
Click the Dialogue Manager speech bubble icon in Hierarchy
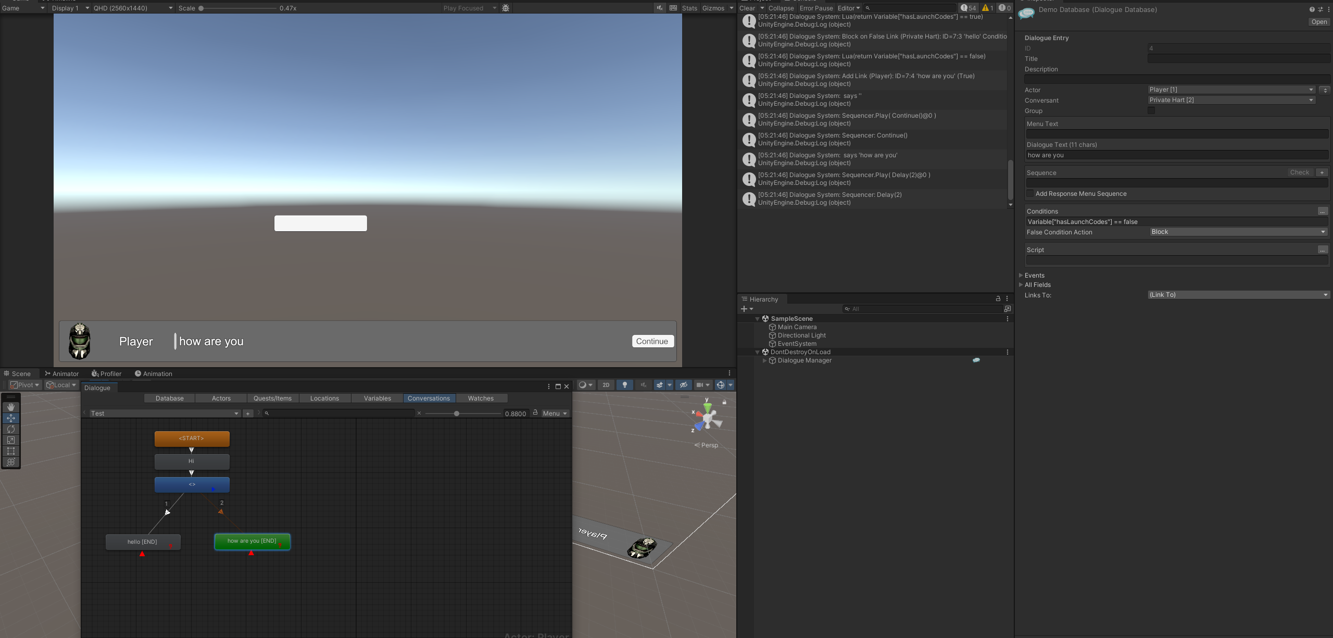coord(976,360)
